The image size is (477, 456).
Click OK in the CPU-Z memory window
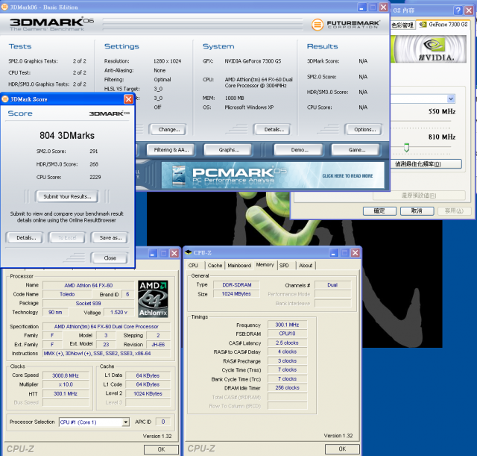pos(342,449)
